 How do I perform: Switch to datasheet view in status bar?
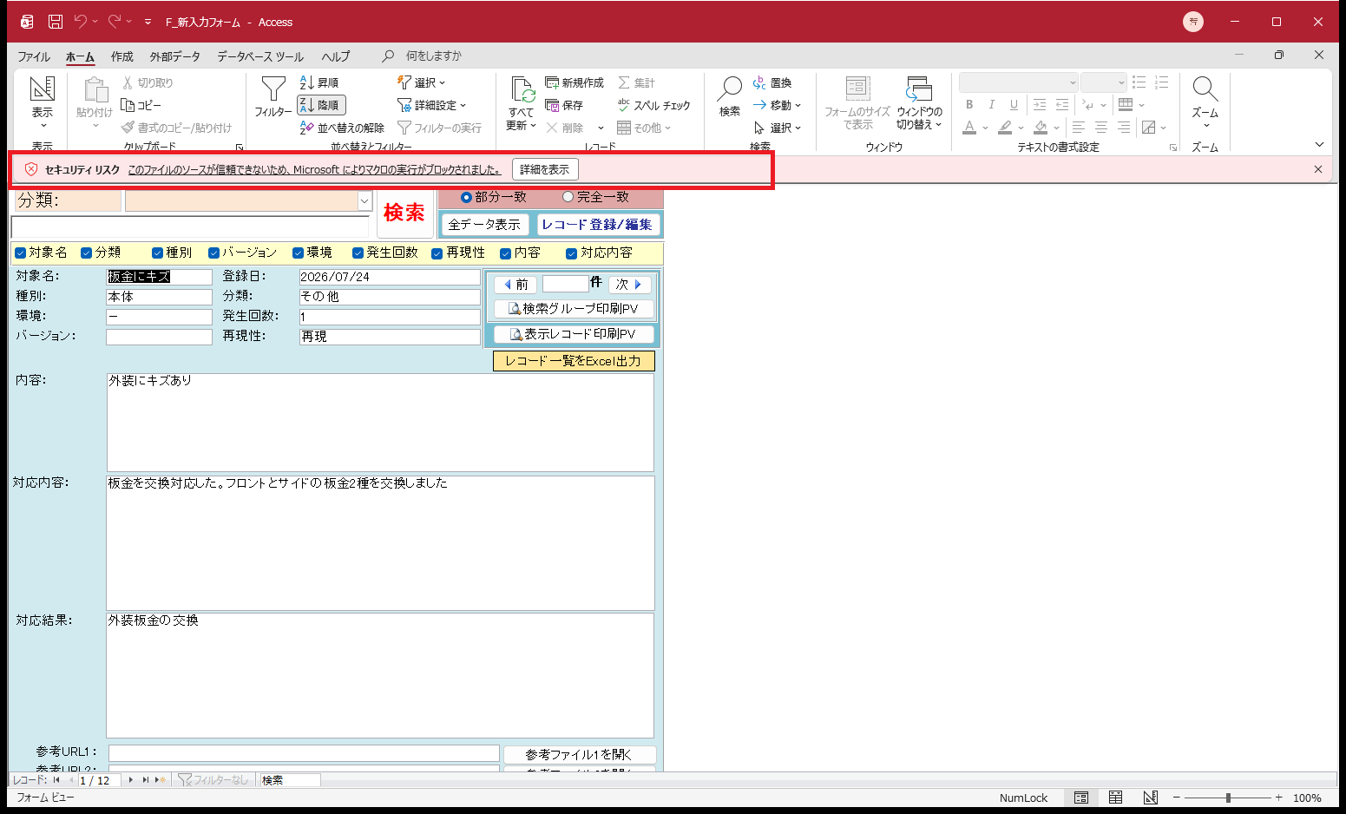[1116, 798]
